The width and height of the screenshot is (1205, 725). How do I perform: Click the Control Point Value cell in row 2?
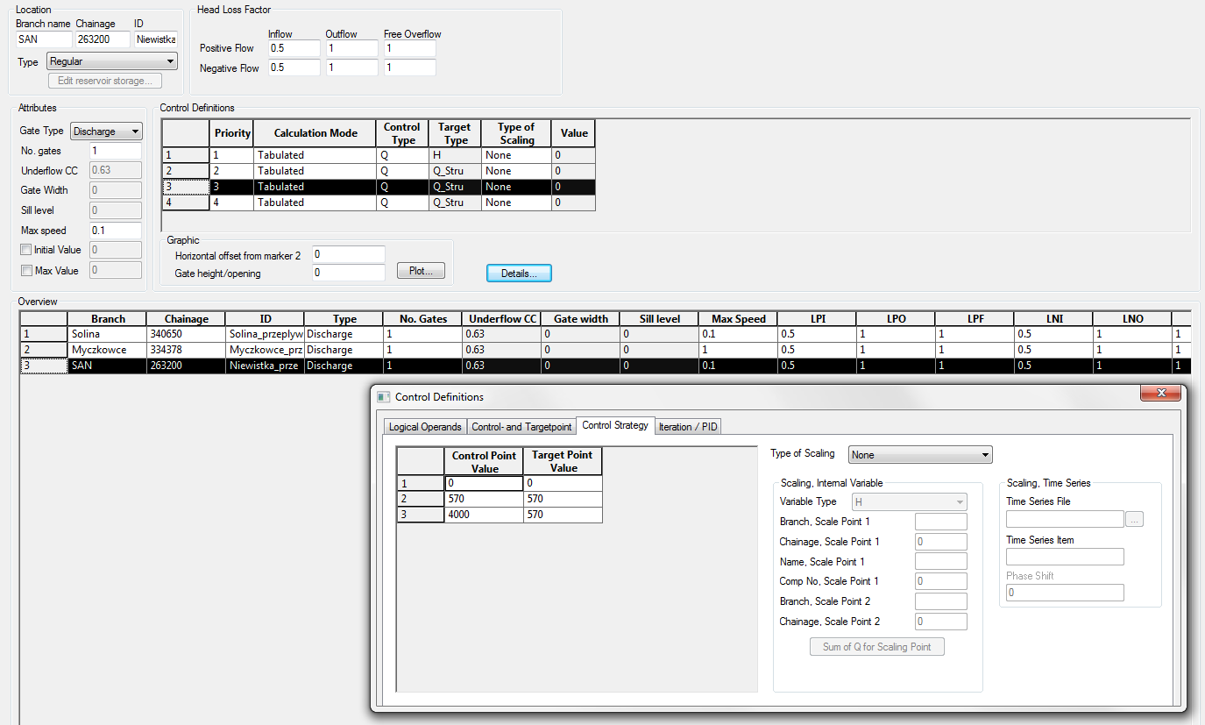[484, 499]
